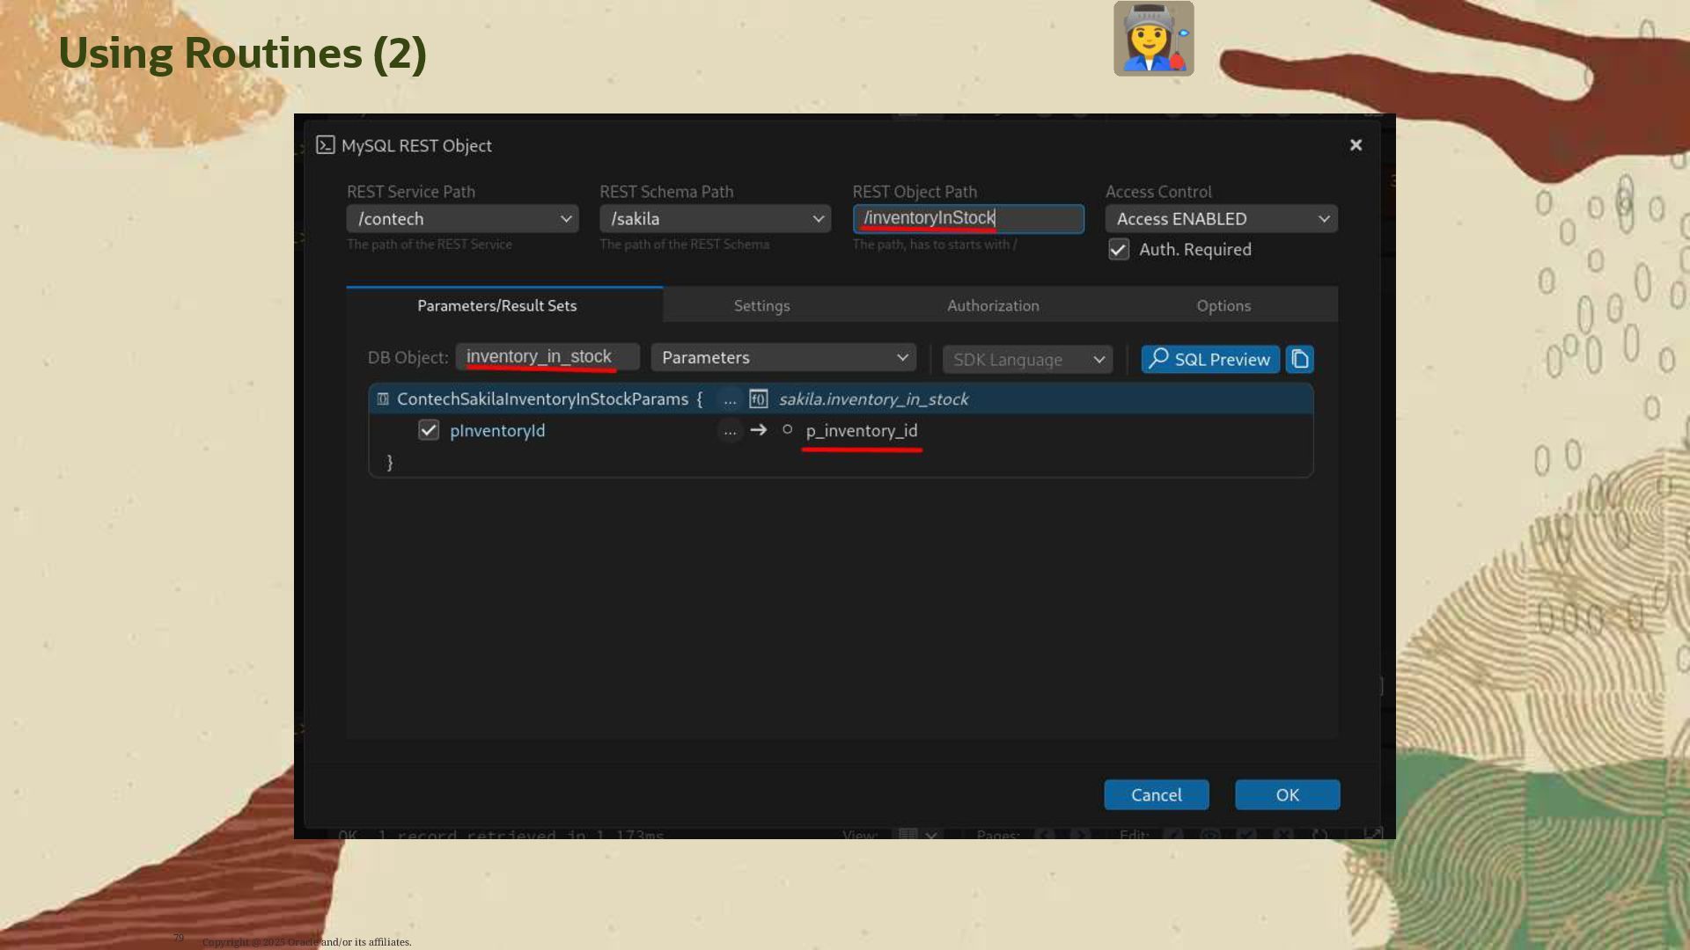The image size is (1690, 950).
Task: Click the copy SQL to clipboard icon
Action: coord(1299,359)
